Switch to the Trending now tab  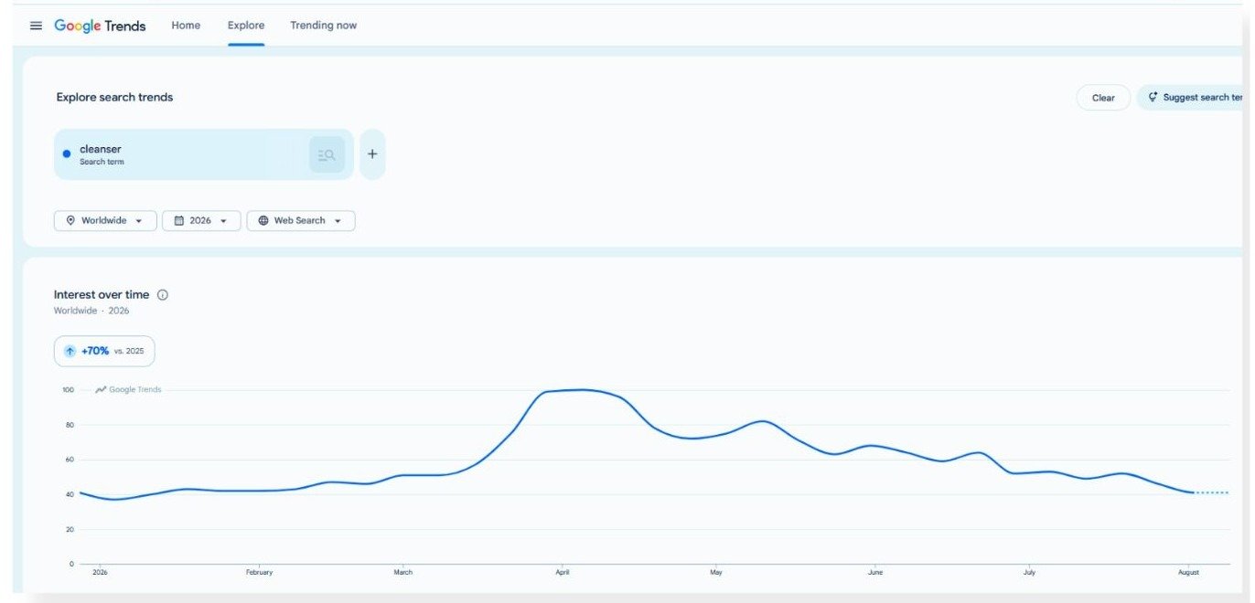[x=324, y=26]
